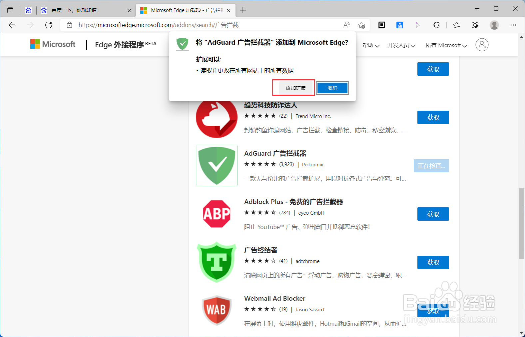525x337 pixels.
Task: Open Adblock Plus ABP icon
Action: click(x=217, y=214)
